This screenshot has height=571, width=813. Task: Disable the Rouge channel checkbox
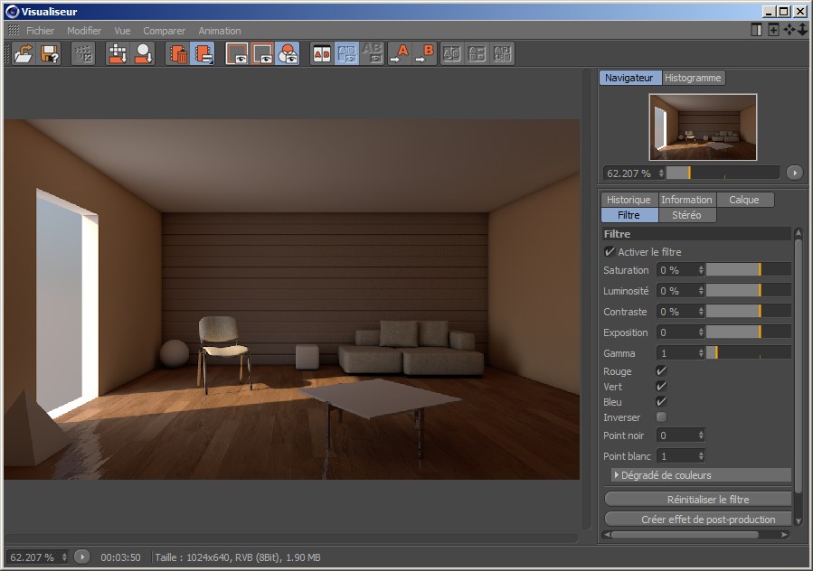pos(661,370)
